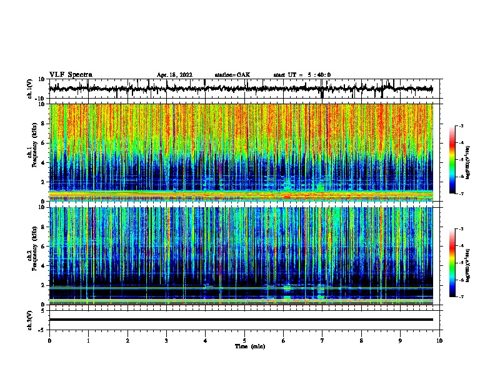Viewport: 495px width, 382px height.
Task: Click the "6" kHz tick on ch.2 frequency axis
Action: point(44,247)
